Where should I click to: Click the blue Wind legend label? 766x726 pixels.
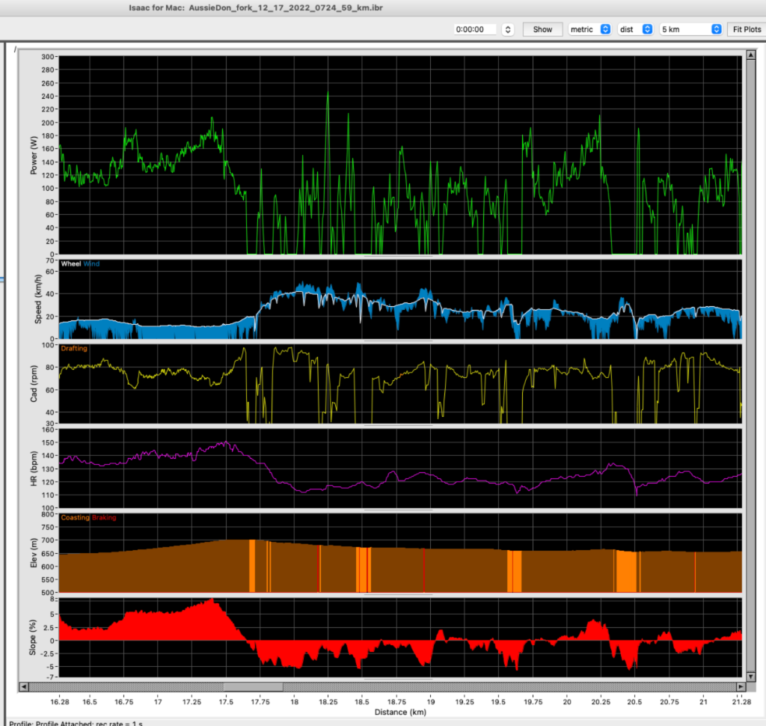pos(91,264)
